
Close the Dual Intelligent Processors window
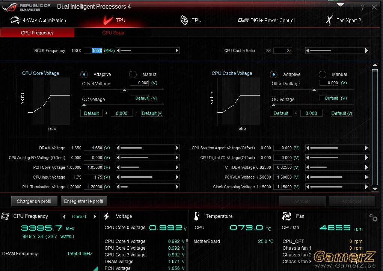tap(374, 7)
